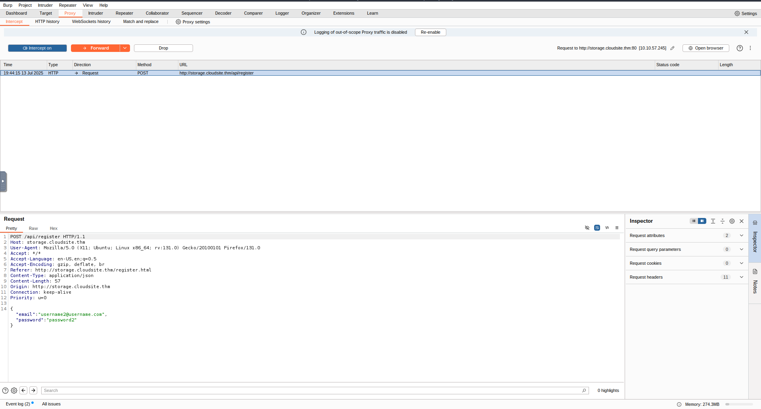The image size is (761, 409).
Task: Switch request view to Hex
Action: (x=54, y=228)
